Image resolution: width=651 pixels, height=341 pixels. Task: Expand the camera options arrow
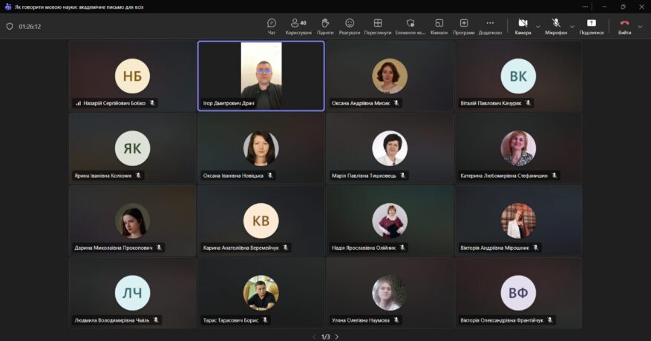pyautogui.click(x=538, y=26)
